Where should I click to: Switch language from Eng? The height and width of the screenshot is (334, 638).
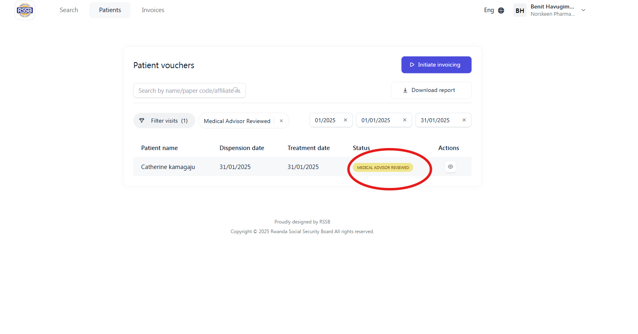pyautogui.click(x=489, y=10)
